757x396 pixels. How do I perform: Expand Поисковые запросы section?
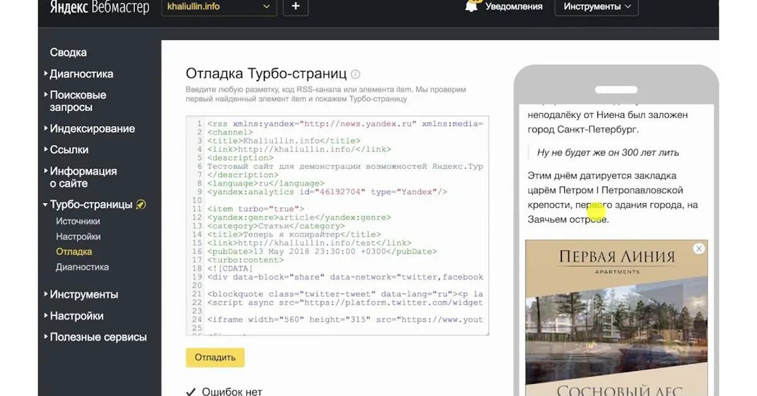click(x=77, y=101)
